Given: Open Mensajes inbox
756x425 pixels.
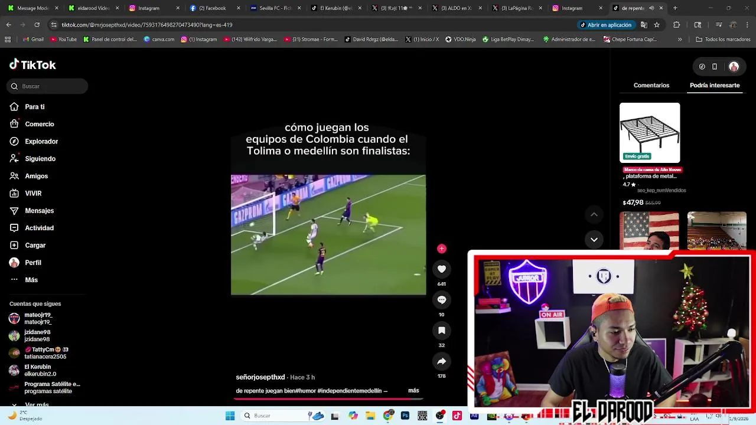Looking at the screenshot, I should (32, 211).
